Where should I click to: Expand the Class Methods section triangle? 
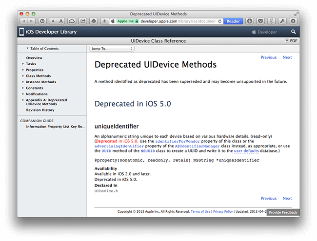(x=23, y=76)
